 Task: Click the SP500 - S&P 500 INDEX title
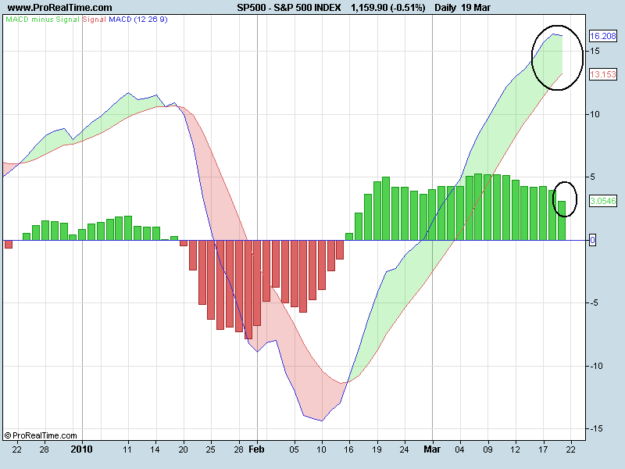(x=288, y=8)
